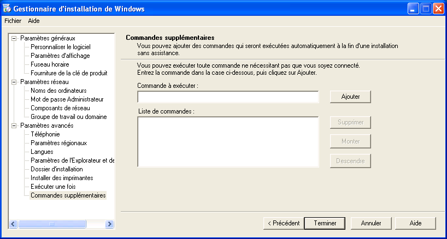Collapse the Paramètres avancés tree node
Viewport: 447px width, 239px height.
tap(14, 126)
